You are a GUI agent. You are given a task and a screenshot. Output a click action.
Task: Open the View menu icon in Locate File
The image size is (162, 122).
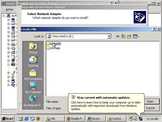[x=136, y=36]
